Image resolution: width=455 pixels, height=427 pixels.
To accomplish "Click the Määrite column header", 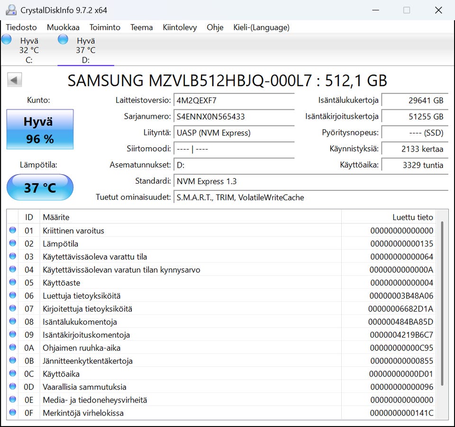I will (190, 217).
